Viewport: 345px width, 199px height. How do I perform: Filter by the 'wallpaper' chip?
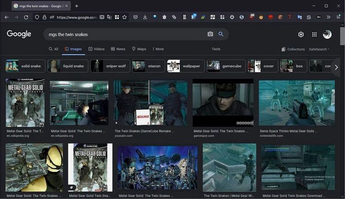186,66
